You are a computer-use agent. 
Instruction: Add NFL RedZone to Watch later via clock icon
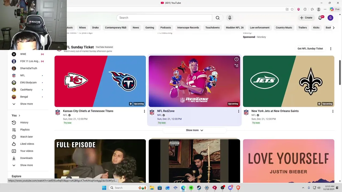[236, 59]
